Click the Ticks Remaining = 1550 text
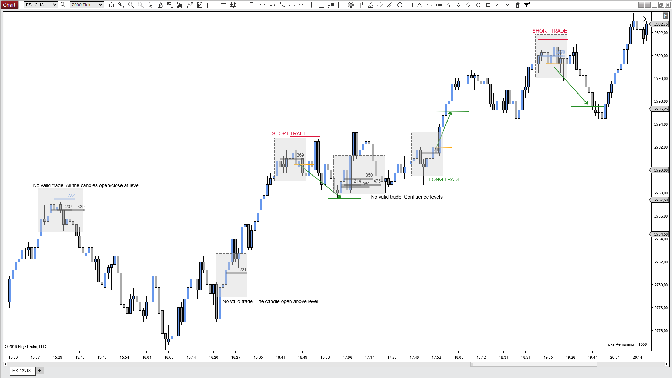672x378 pixels. pos(626,344)
